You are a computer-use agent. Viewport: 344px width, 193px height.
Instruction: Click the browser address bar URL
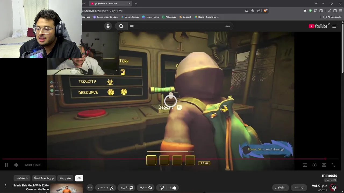pyautogui.click(x=102, y=11)
